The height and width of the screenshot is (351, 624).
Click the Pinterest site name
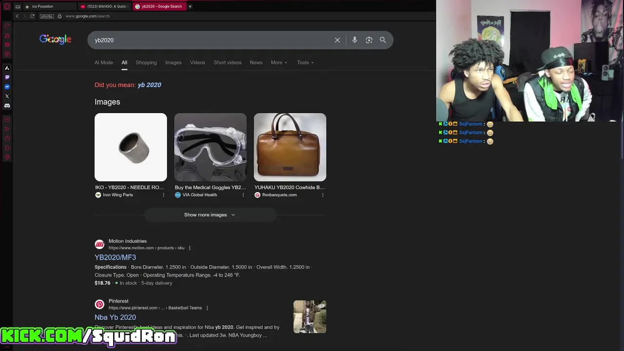pyautogui.click(x=118, y=301)
